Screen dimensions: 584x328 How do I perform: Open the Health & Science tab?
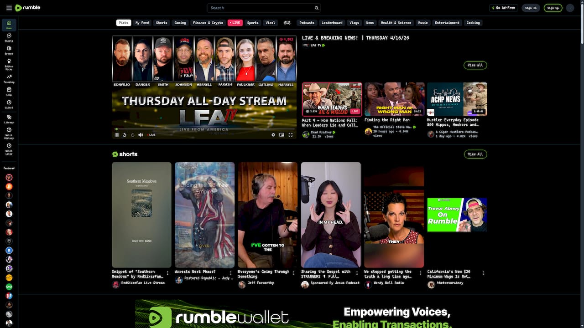coord(396,23)
